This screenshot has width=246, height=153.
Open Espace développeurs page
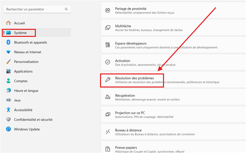174,45
